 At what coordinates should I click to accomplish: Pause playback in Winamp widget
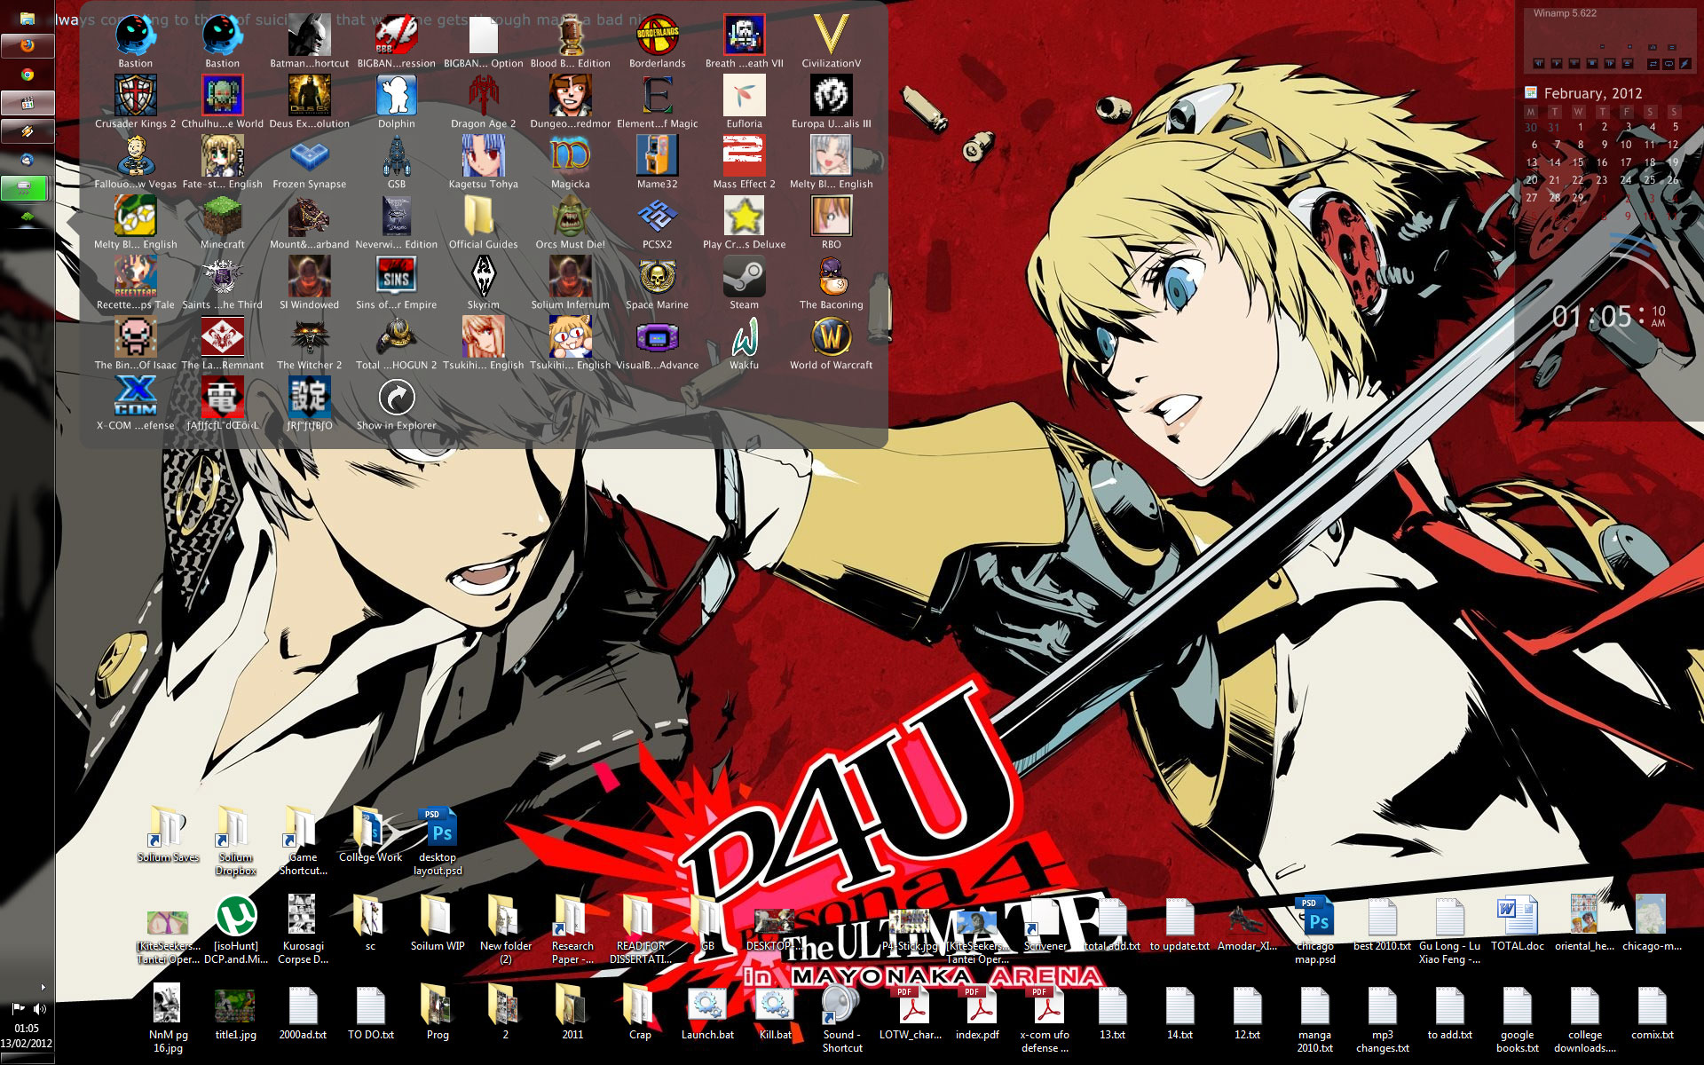click(1574, 63)
